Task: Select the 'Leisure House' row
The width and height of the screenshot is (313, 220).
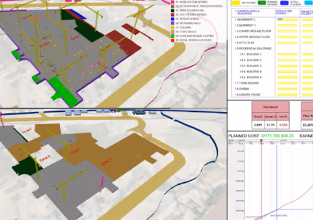Action: 248,95
